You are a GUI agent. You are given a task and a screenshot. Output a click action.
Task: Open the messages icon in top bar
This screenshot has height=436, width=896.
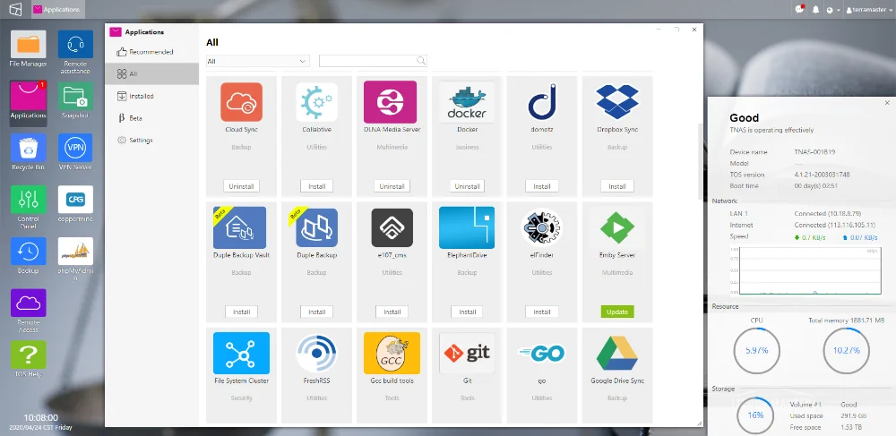[x=800, y=9]
